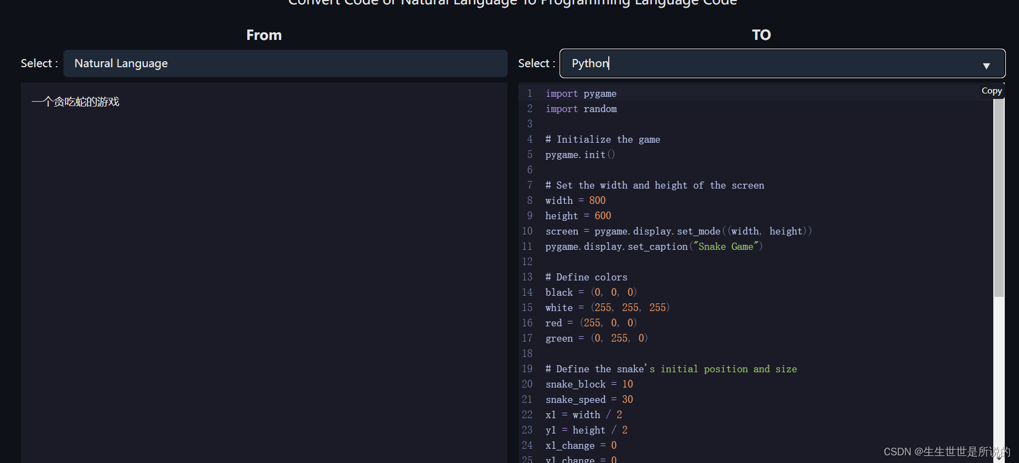Click line number 18 in the gutter
Screen dimensions: 1019x463
(x=527, y=354)
